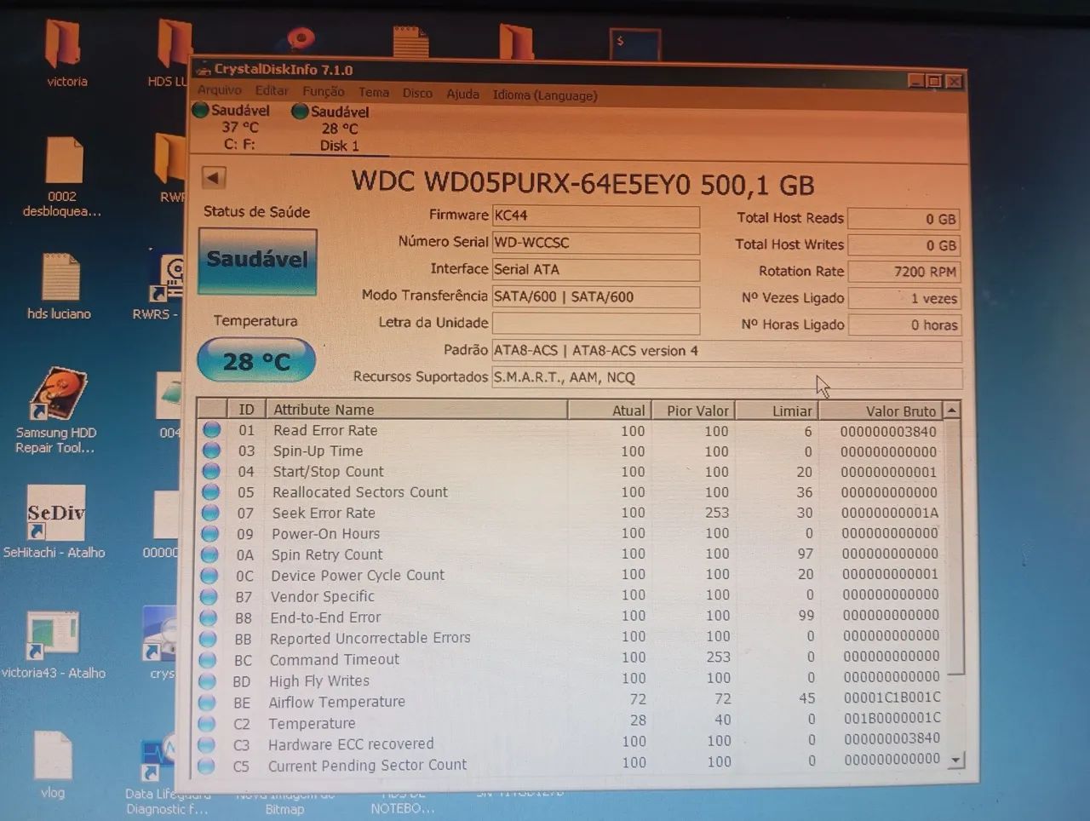Click the ID column header
1090x821 pixels.
[x=246, y=410]
